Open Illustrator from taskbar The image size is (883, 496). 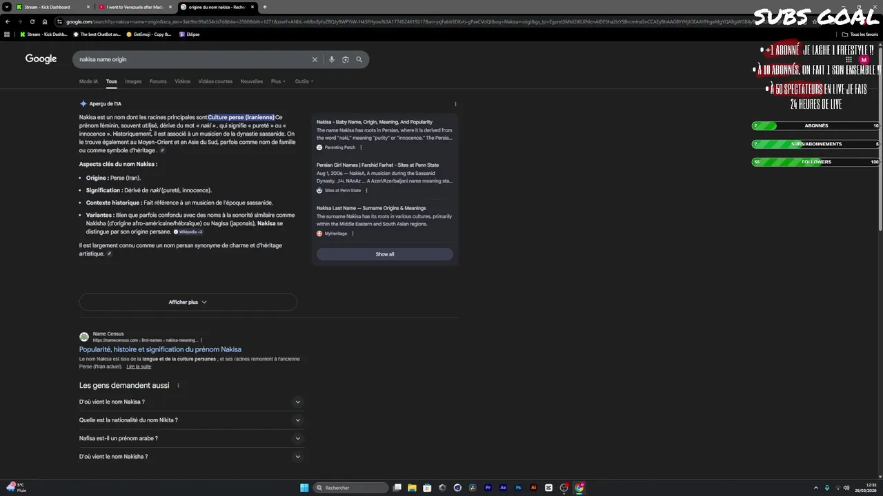(x=533, y=488)
